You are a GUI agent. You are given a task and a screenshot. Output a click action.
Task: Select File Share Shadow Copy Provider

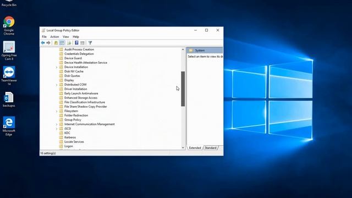point(86,107)
